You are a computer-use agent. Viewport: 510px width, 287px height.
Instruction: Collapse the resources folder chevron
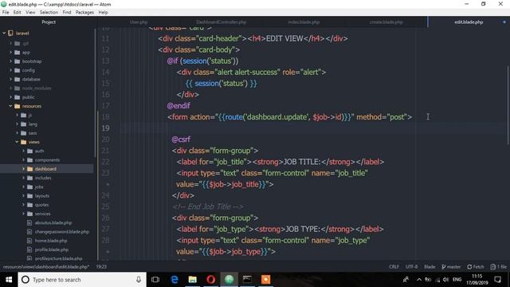(x=10, y=106)
